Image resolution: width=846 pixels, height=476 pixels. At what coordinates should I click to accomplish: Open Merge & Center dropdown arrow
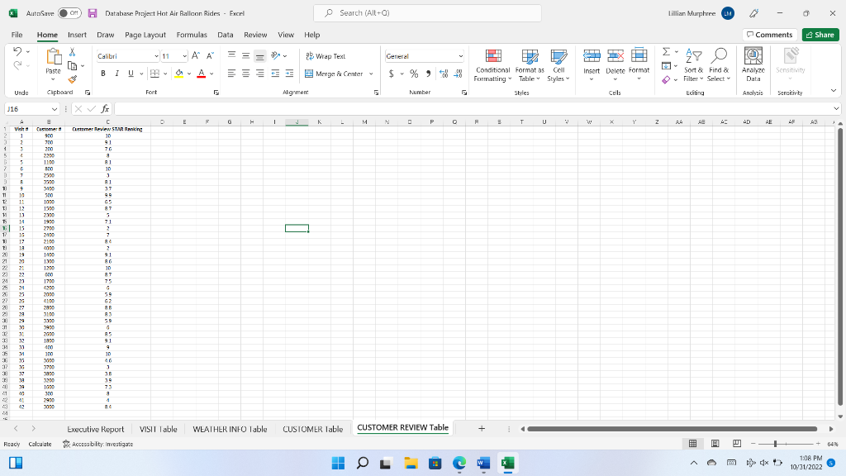[371, 74]
